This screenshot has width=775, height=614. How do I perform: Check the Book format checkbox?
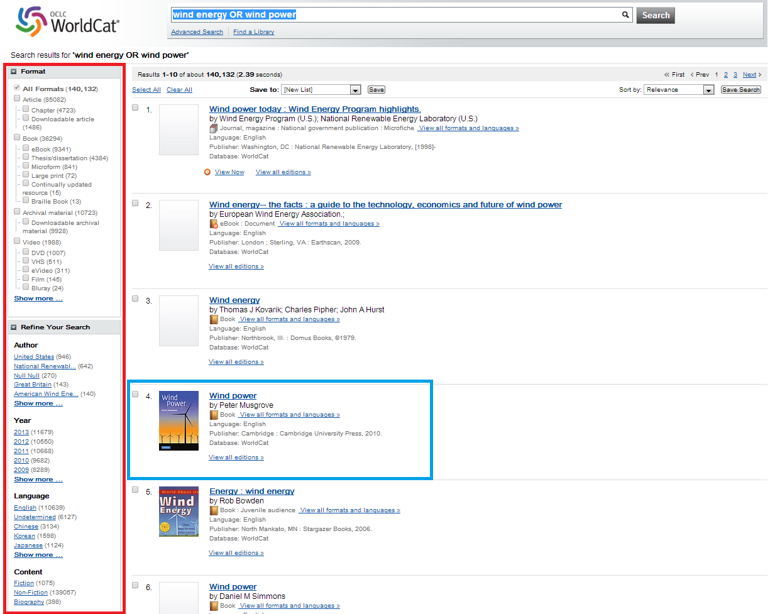17,137
